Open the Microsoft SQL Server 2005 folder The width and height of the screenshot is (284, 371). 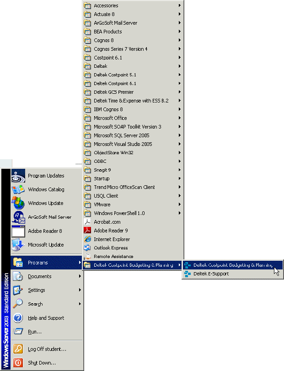(121, 135)
